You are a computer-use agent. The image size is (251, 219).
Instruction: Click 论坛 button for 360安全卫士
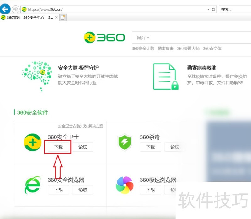pyautogui.click(x=83, y=147)
